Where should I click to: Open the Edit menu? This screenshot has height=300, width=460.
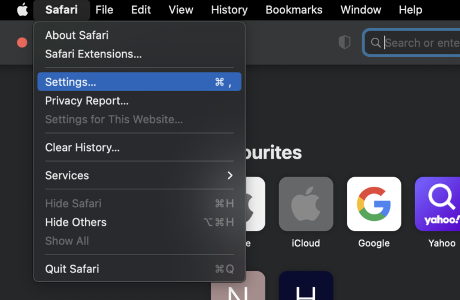click(x=141, y=10)
